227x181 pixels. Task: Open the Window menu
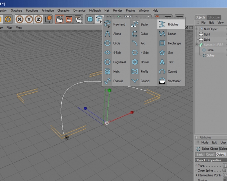point(144,11)
